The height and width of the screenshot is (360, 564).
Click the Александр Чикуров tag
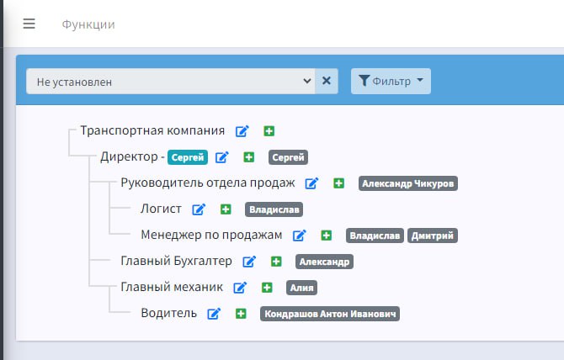tap(408, 183)
